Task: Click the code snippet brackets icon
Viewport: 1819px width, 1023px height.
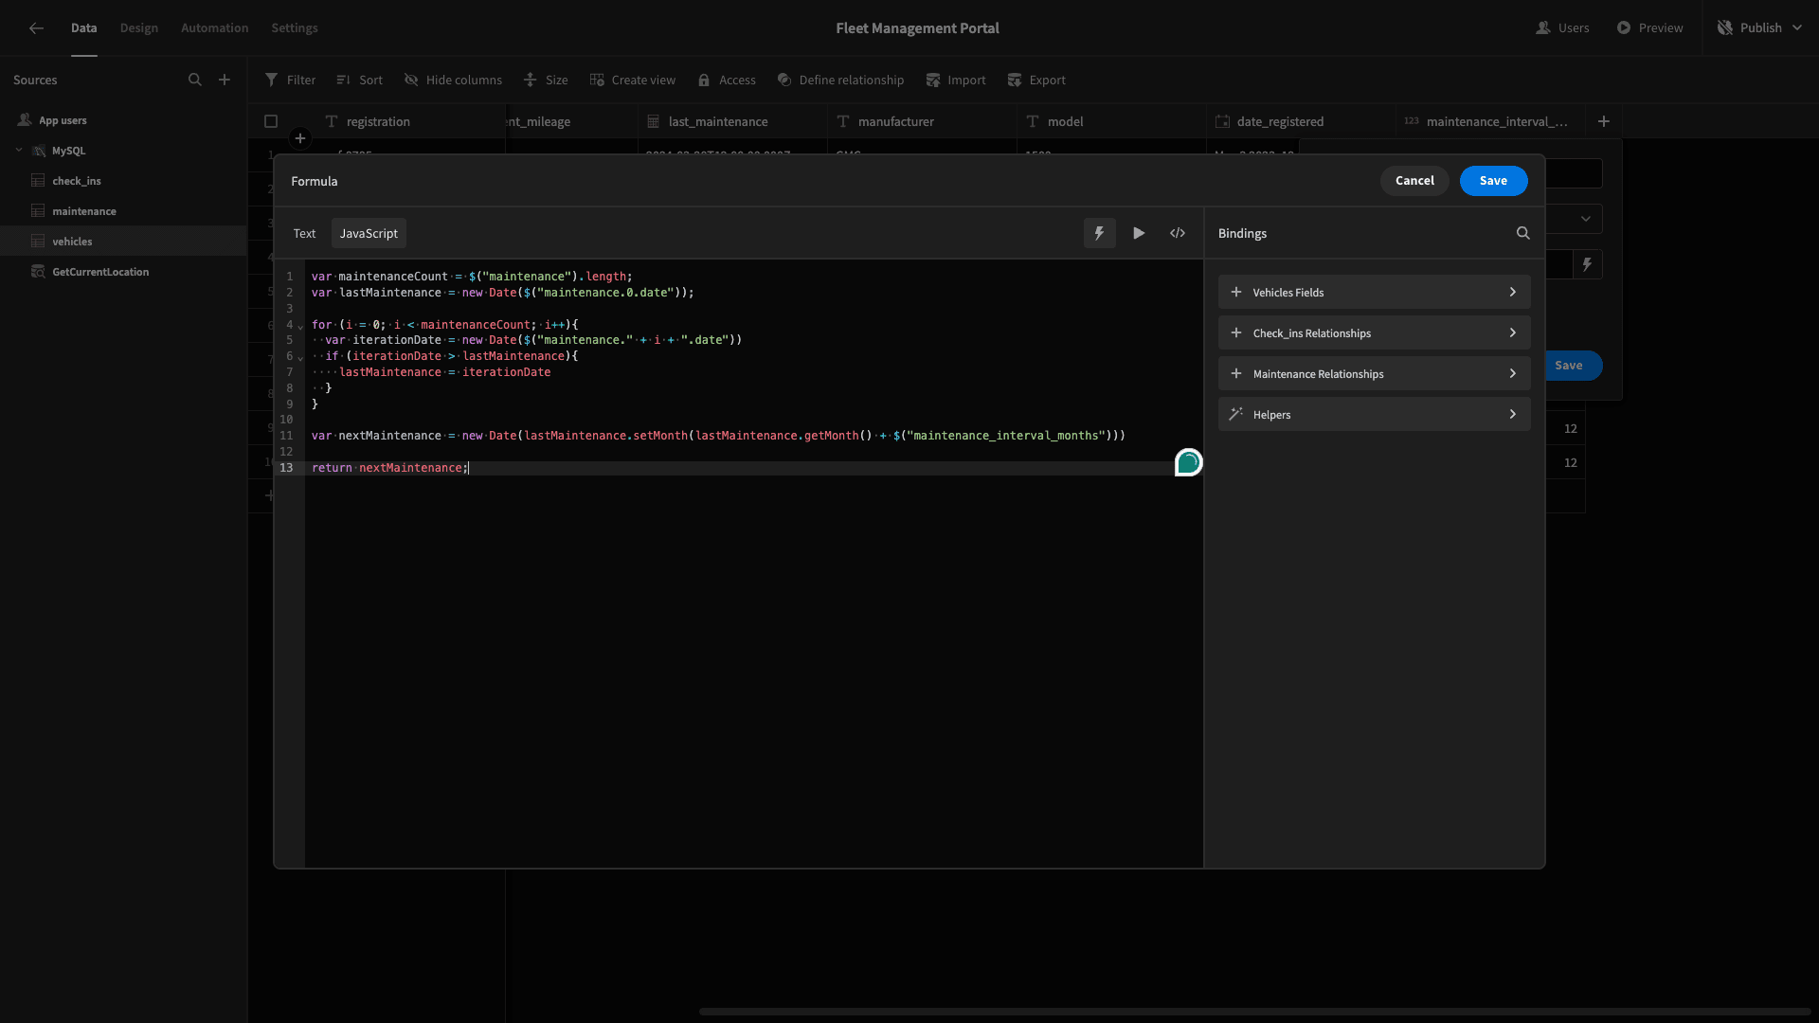Action: (x=1178, y=233)
